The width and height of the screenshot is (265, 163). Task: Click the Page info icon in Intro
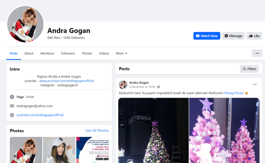pyautogui.click(x=12, y=97)
